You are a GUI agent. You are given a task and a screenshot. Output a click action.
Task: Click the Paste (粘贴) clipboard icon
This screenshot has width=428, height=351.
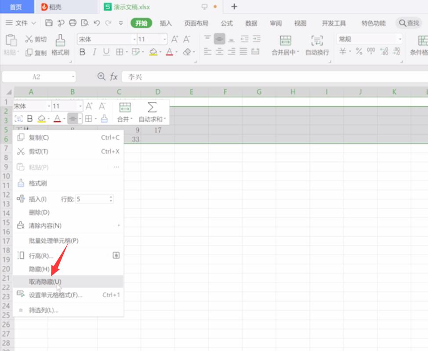pyautogui.click(x=11, y=40)
